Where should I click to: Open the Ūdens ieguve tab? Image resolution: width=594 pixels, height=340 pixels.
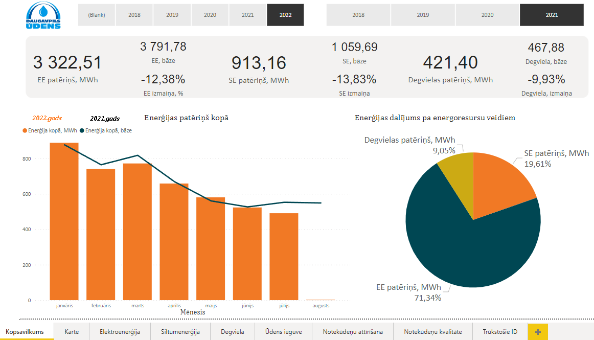[283, 332]
